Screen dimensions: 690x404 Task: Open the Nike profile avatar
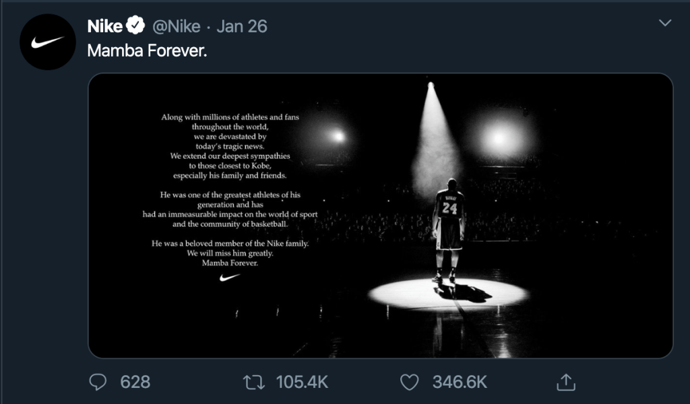coord(47,42)
